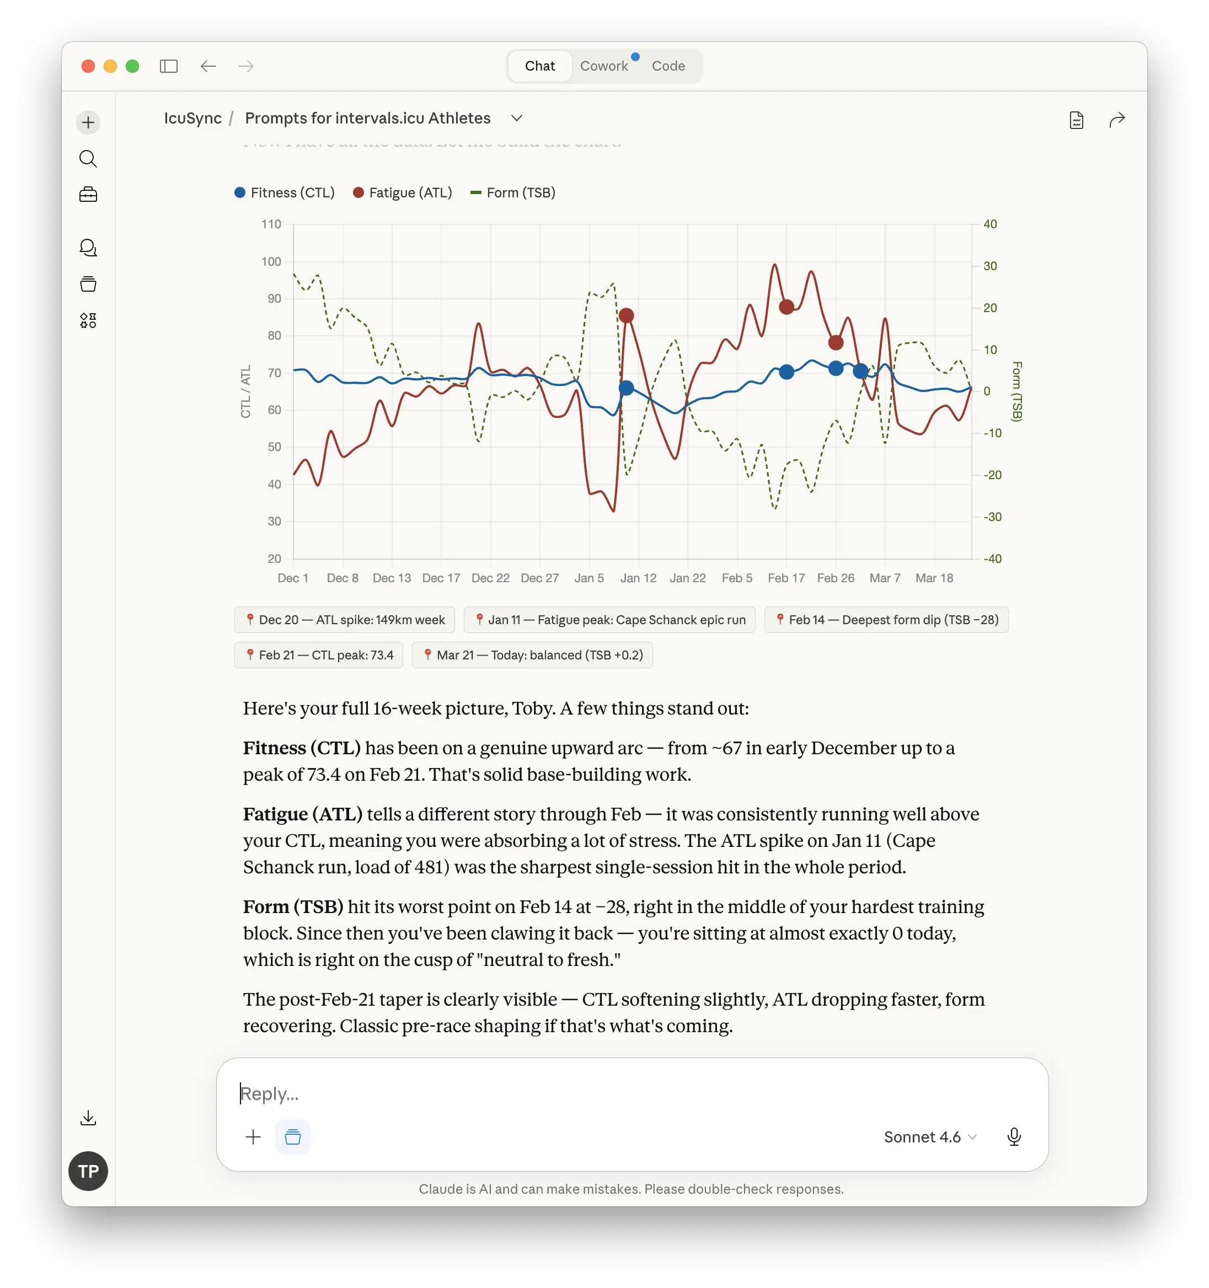Toggle Fatigue (ATL) legend series
1209x1288 pixels.
[x=403, y=192]
